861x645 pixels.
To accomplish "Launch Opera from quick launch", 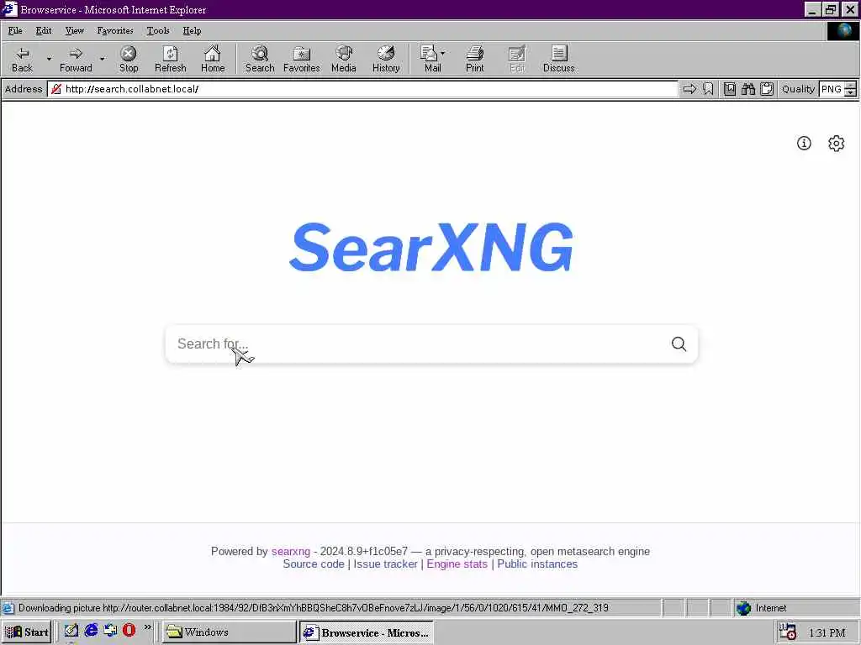I will click(x=129, y=630).
